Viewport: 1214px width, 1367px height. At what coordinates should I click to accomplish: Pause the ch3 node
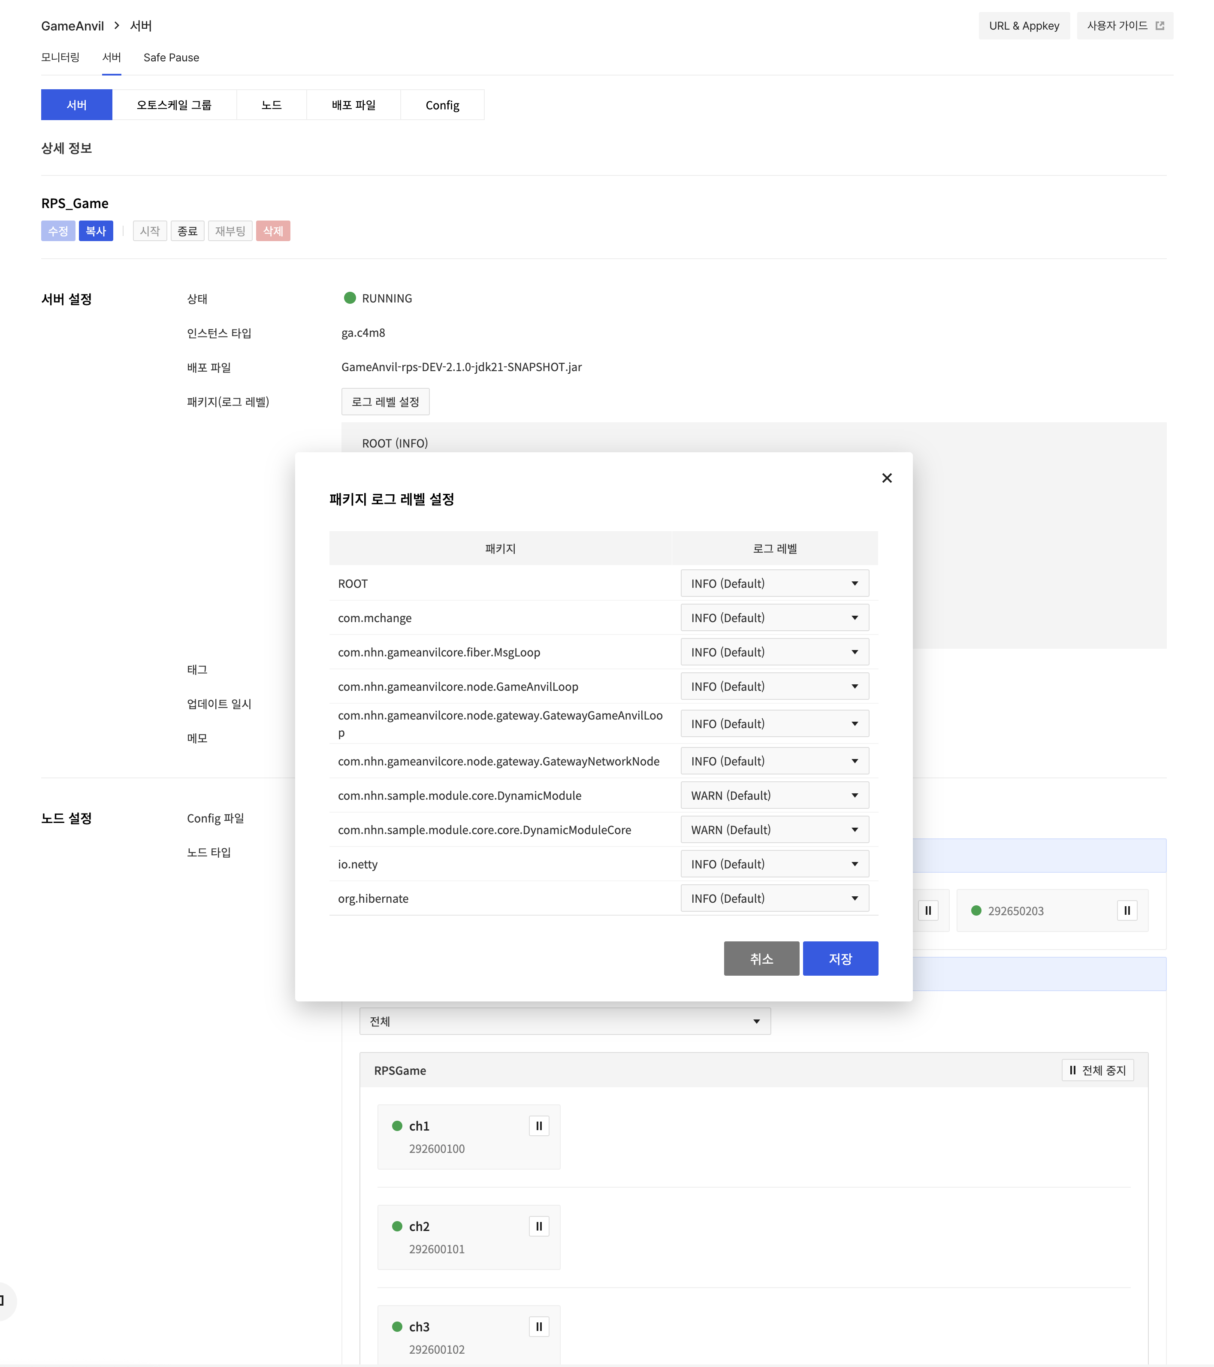pyautogui.click(x=539, y=1326)
